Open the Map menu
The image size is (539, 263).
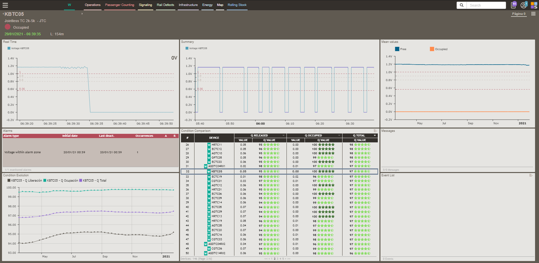coord(220,5)
